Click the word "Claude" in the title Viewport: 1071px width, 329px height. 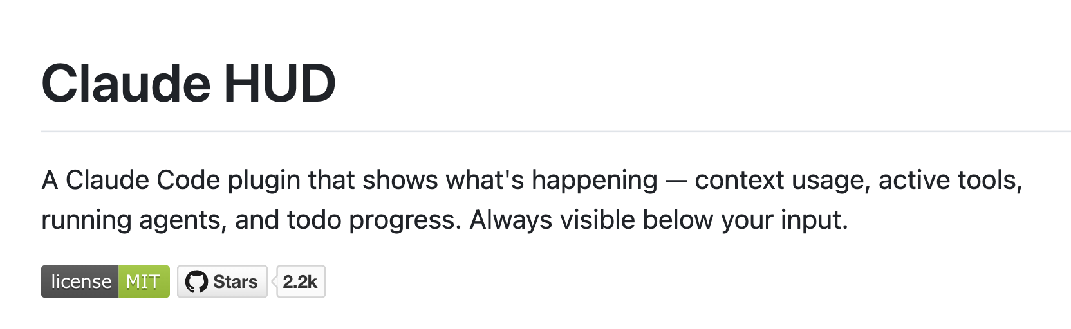coord(126,84)
